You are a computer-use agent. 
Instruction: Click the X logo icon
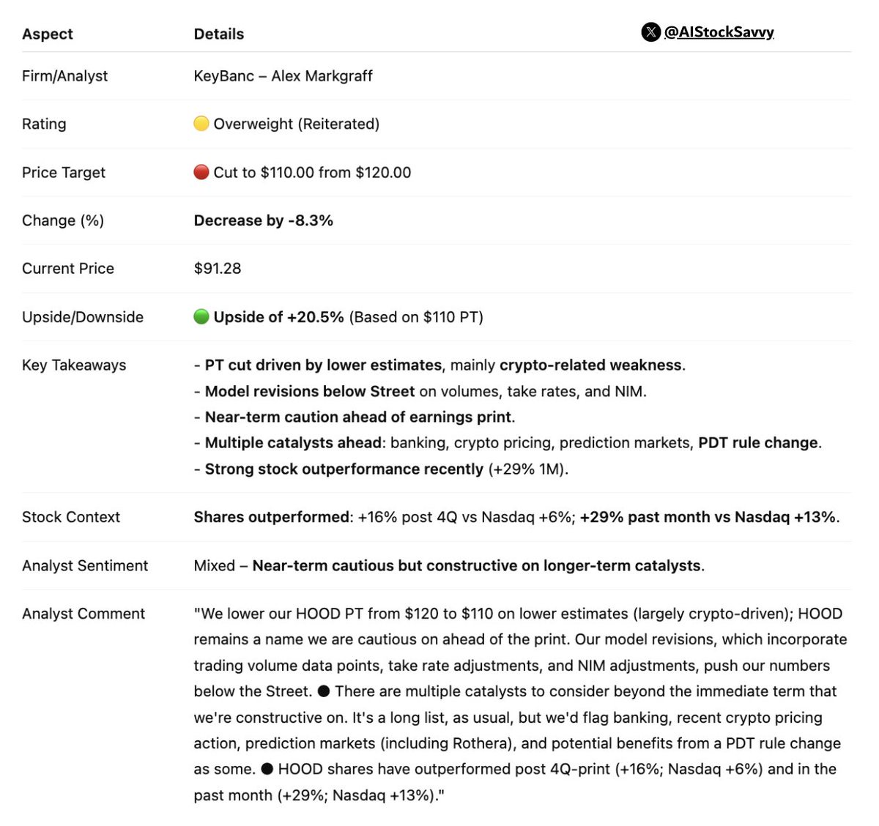coord(650,32)
